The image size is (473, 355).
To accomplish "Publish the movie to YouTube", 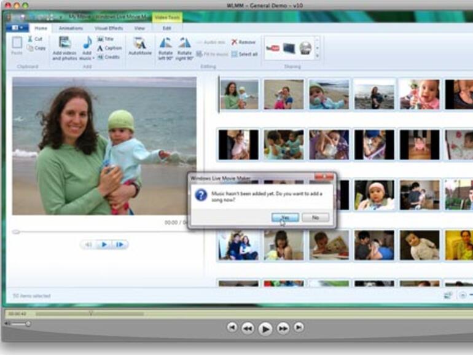I will 272,49.
